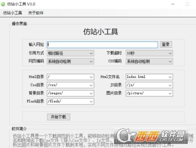Click the 输入网址 label
This screenshot has width=196, height=148.
coord(36,45)
